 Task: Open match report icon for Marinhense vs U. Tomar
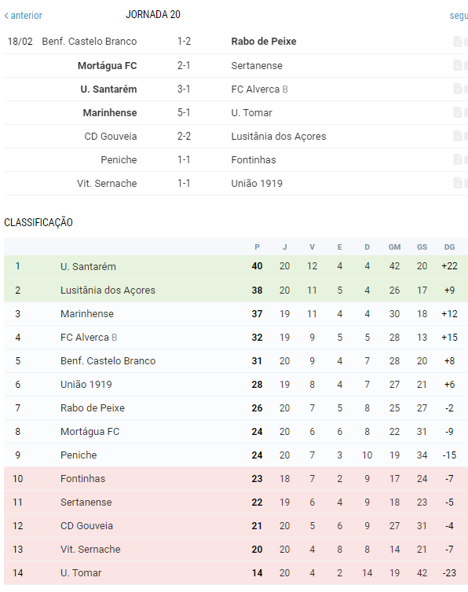[x=458, y=112]
